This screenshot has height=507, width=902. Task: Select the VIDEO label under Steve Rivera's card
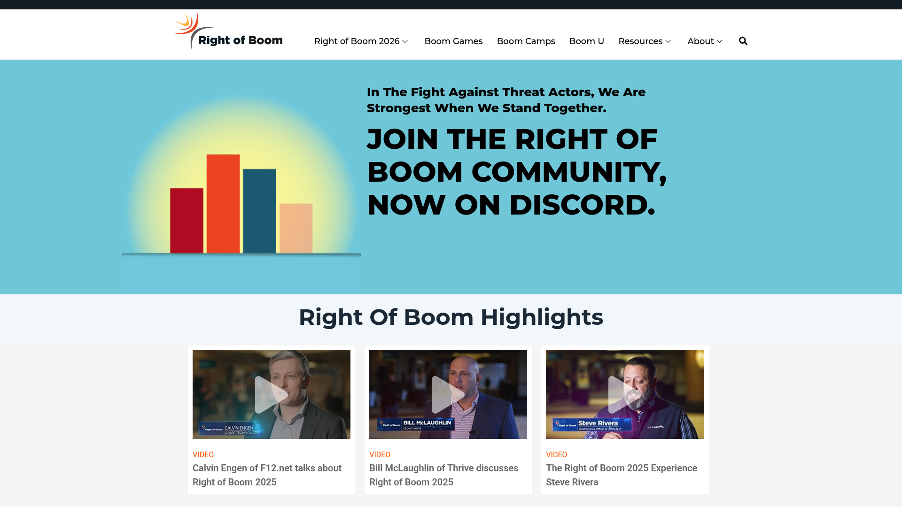pos(557,454)
